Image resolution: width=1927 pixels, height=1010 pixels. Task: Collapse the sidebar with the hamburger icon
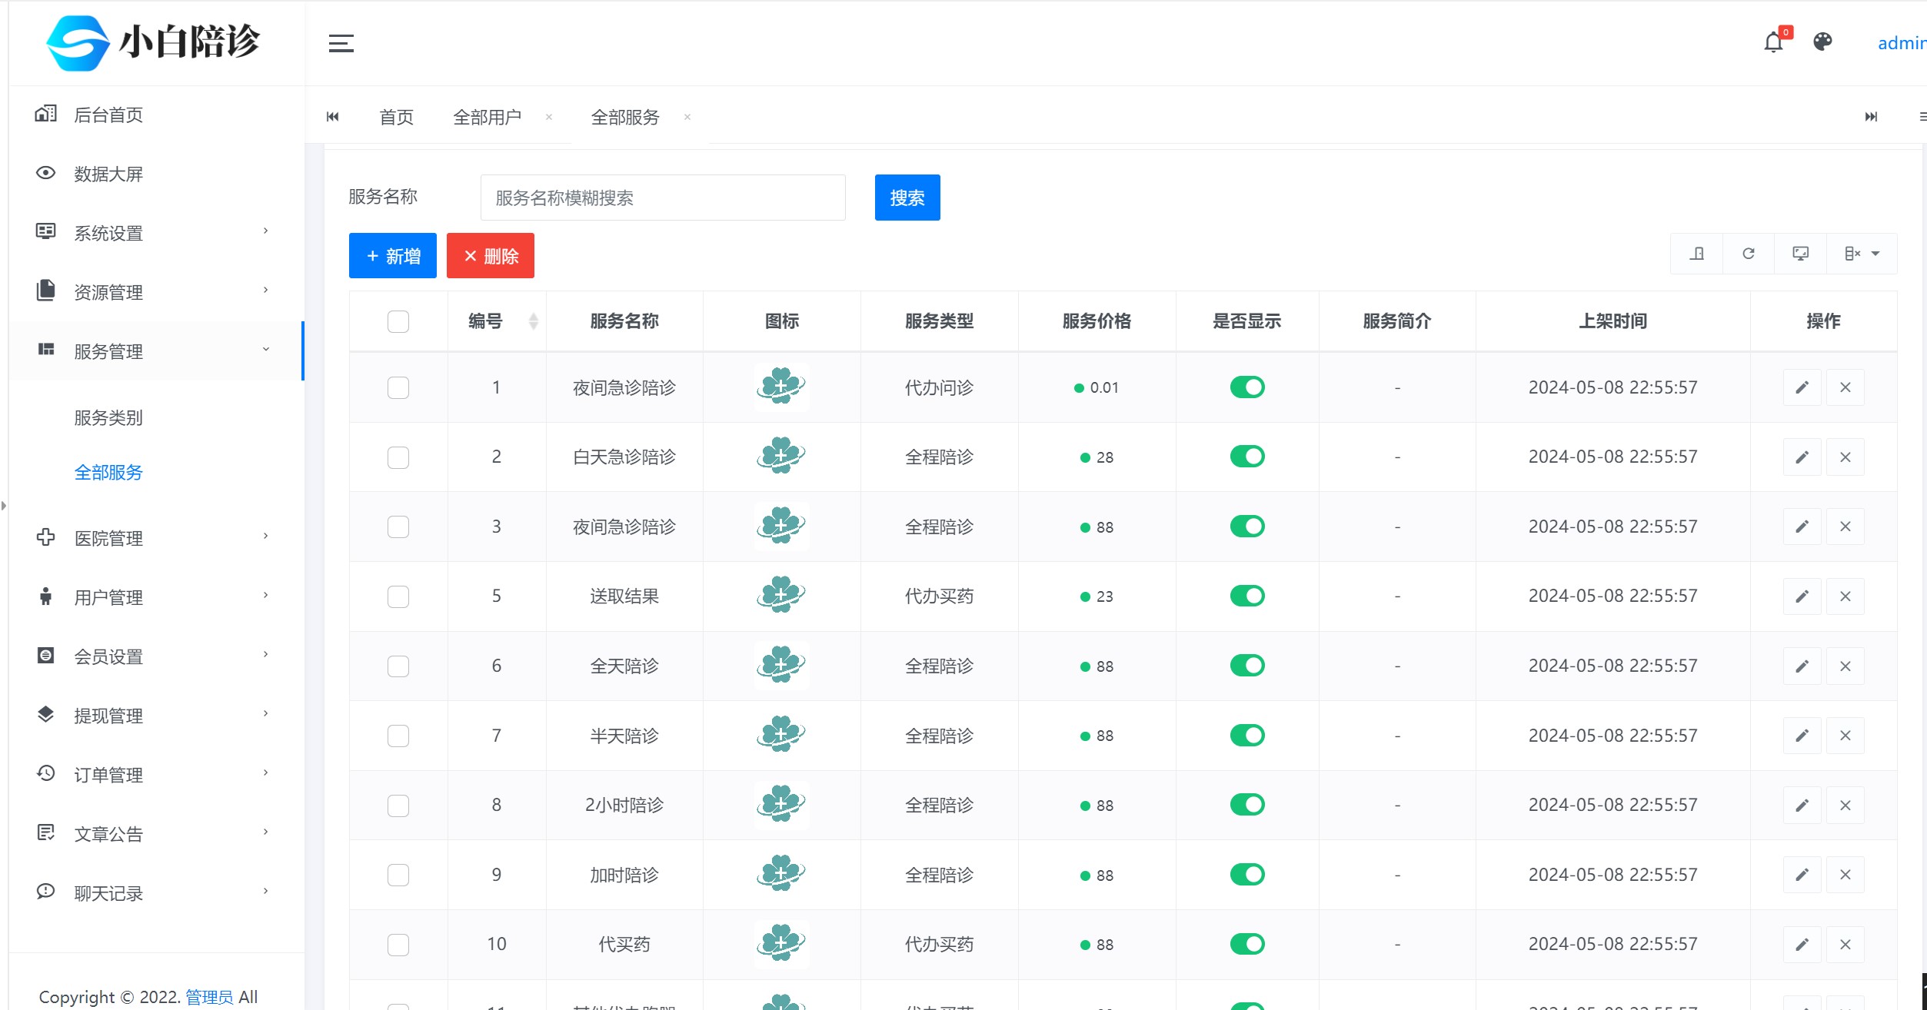click(341, 44)
